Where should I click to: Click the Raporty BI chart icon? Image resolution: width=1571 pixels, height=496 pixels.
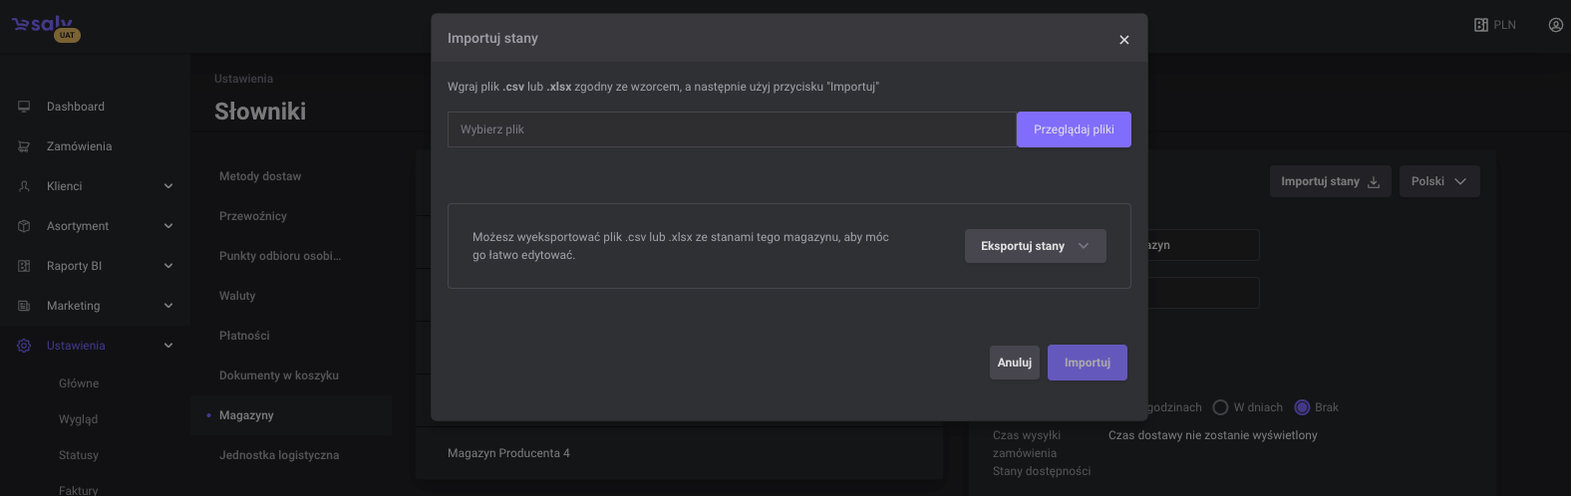(x=24, y=266)
